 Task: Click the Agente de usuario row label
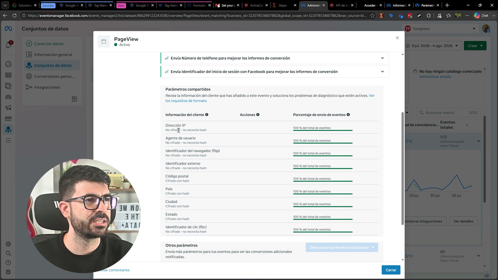[x=181, y=138]
